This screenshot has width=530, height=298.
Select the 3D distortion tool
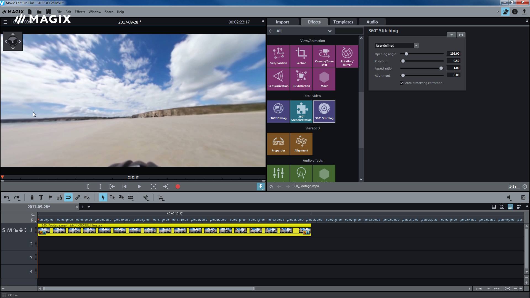(x=301, y=79)
